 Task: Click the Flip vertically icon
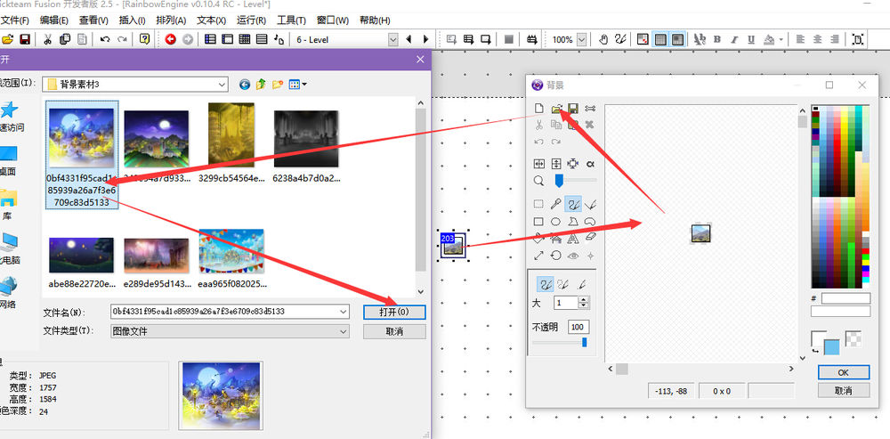click(556, 164)
